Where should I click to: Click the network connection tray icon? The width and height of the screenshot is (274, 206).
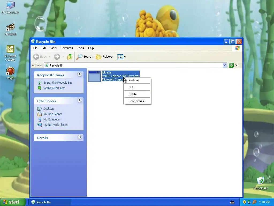coord(249,202)
